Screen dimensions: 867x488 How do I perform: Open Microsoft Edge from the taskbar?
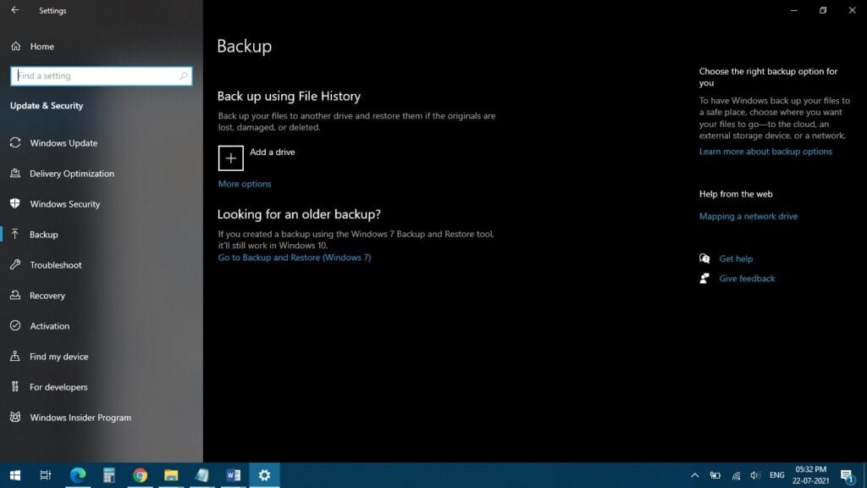tap(78, 475)
